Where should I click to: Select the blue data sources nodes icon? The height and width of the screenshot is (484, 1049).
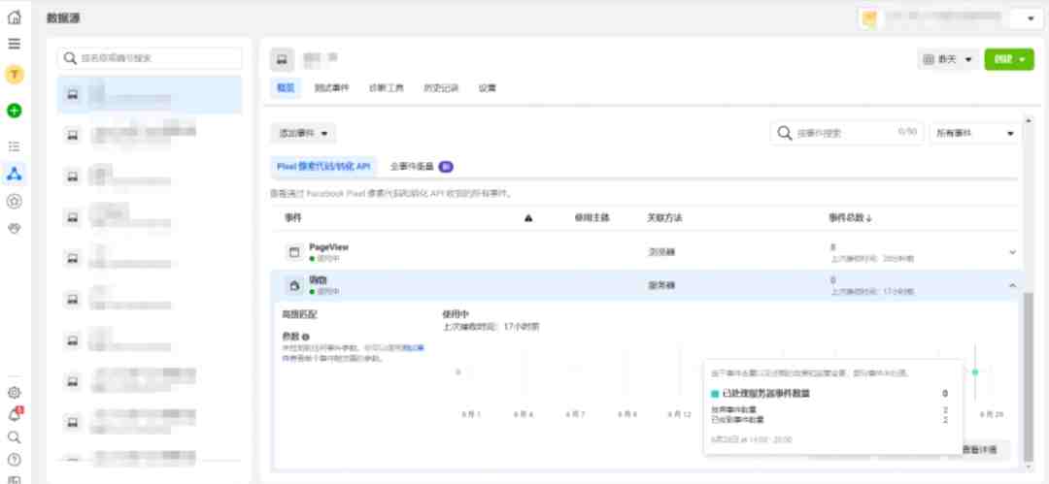click(14, 174)
